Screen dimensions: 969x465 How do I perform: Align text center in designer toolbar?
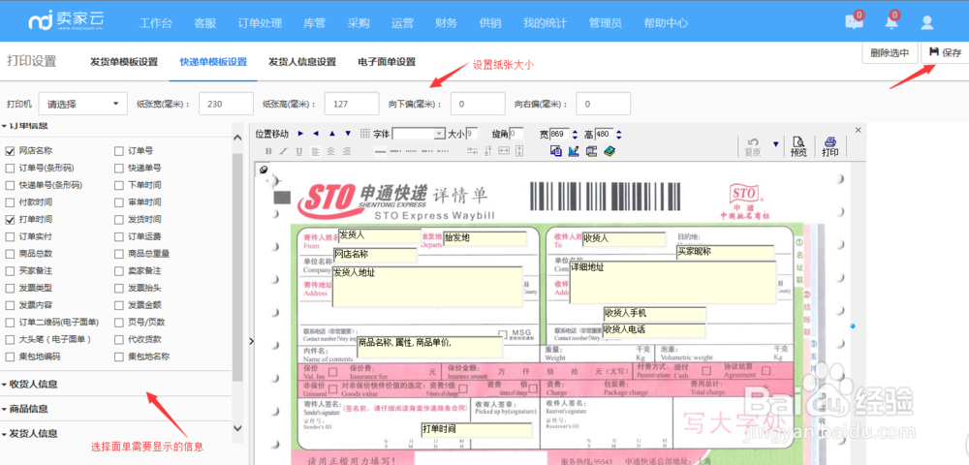coord(330,151)
